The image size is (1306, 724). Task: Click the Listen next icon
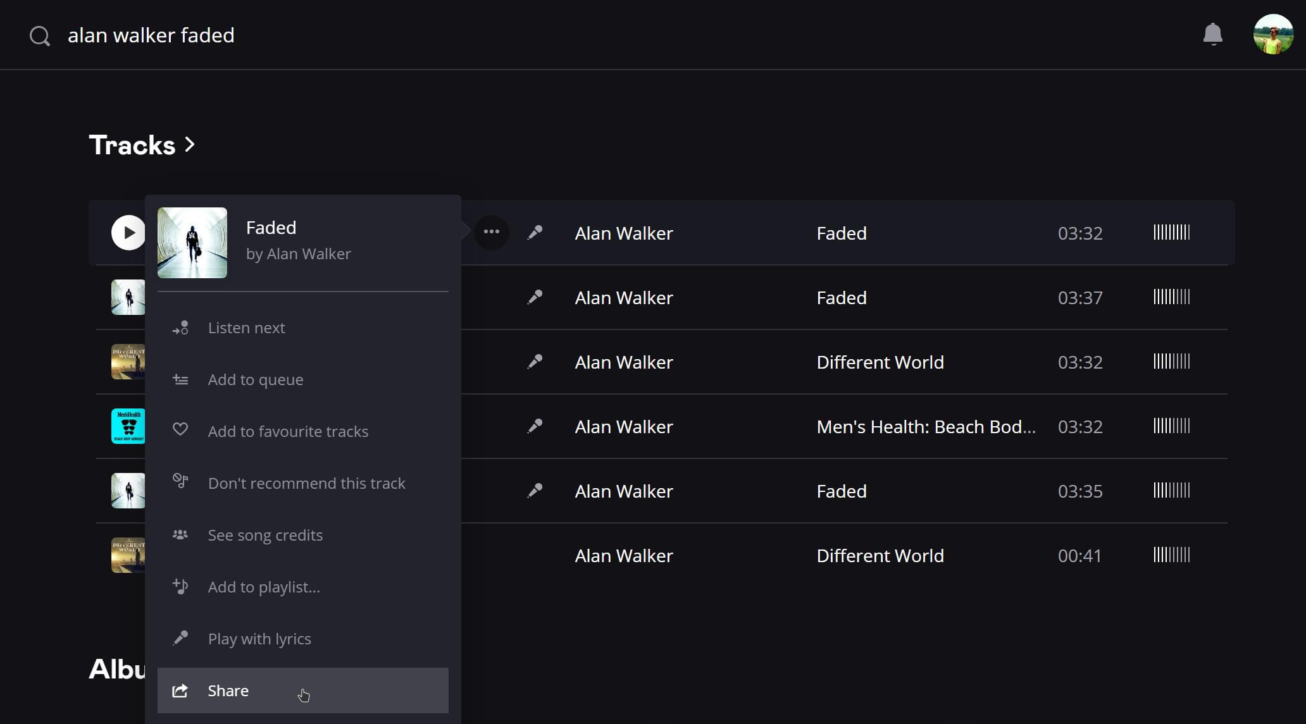(180, 328)
